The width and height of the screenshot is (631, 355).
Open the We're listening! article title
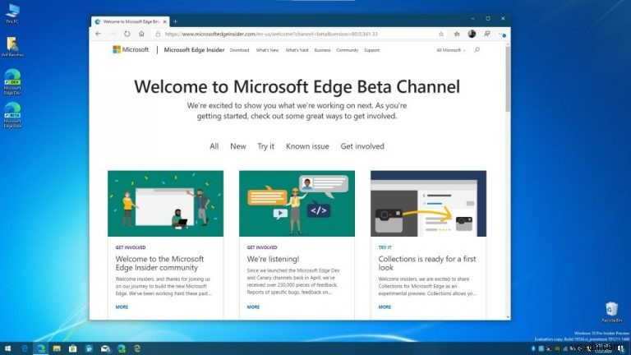[273, 259]
